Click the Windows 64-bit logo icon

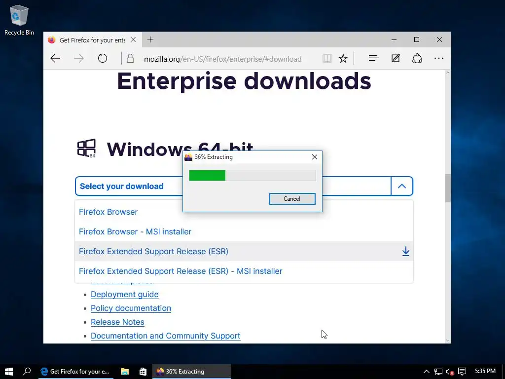click(86, 148)
